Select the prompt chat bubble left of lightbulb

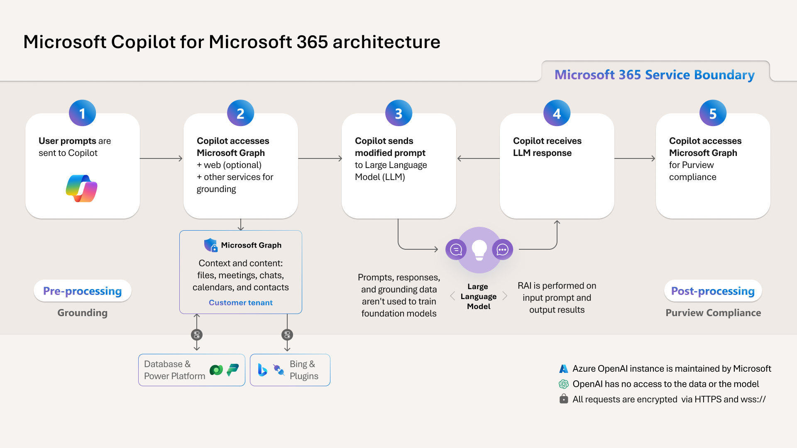pos(456,249)
